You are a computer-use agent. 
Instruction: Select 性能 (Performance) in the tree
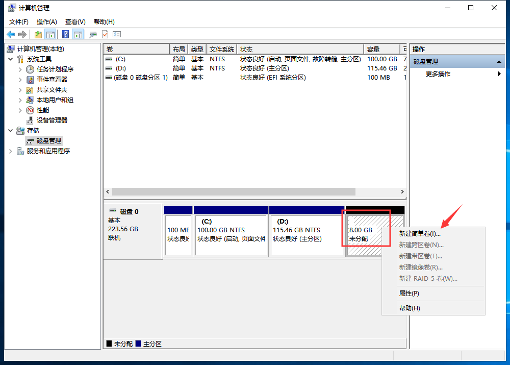[43, 110]
